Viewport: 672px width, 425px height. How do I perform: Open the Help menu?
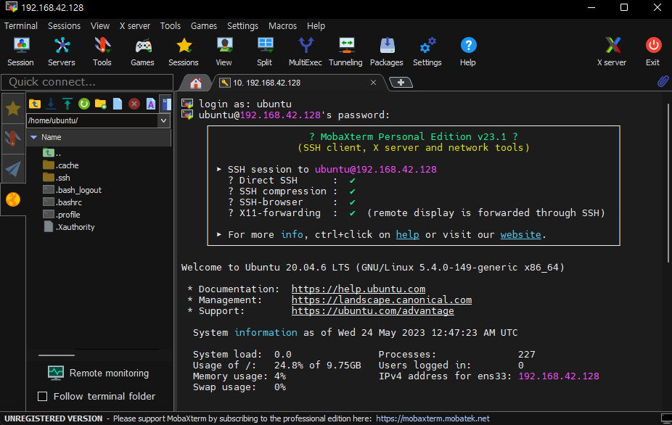pyautogui.click(x=316, y=25)
